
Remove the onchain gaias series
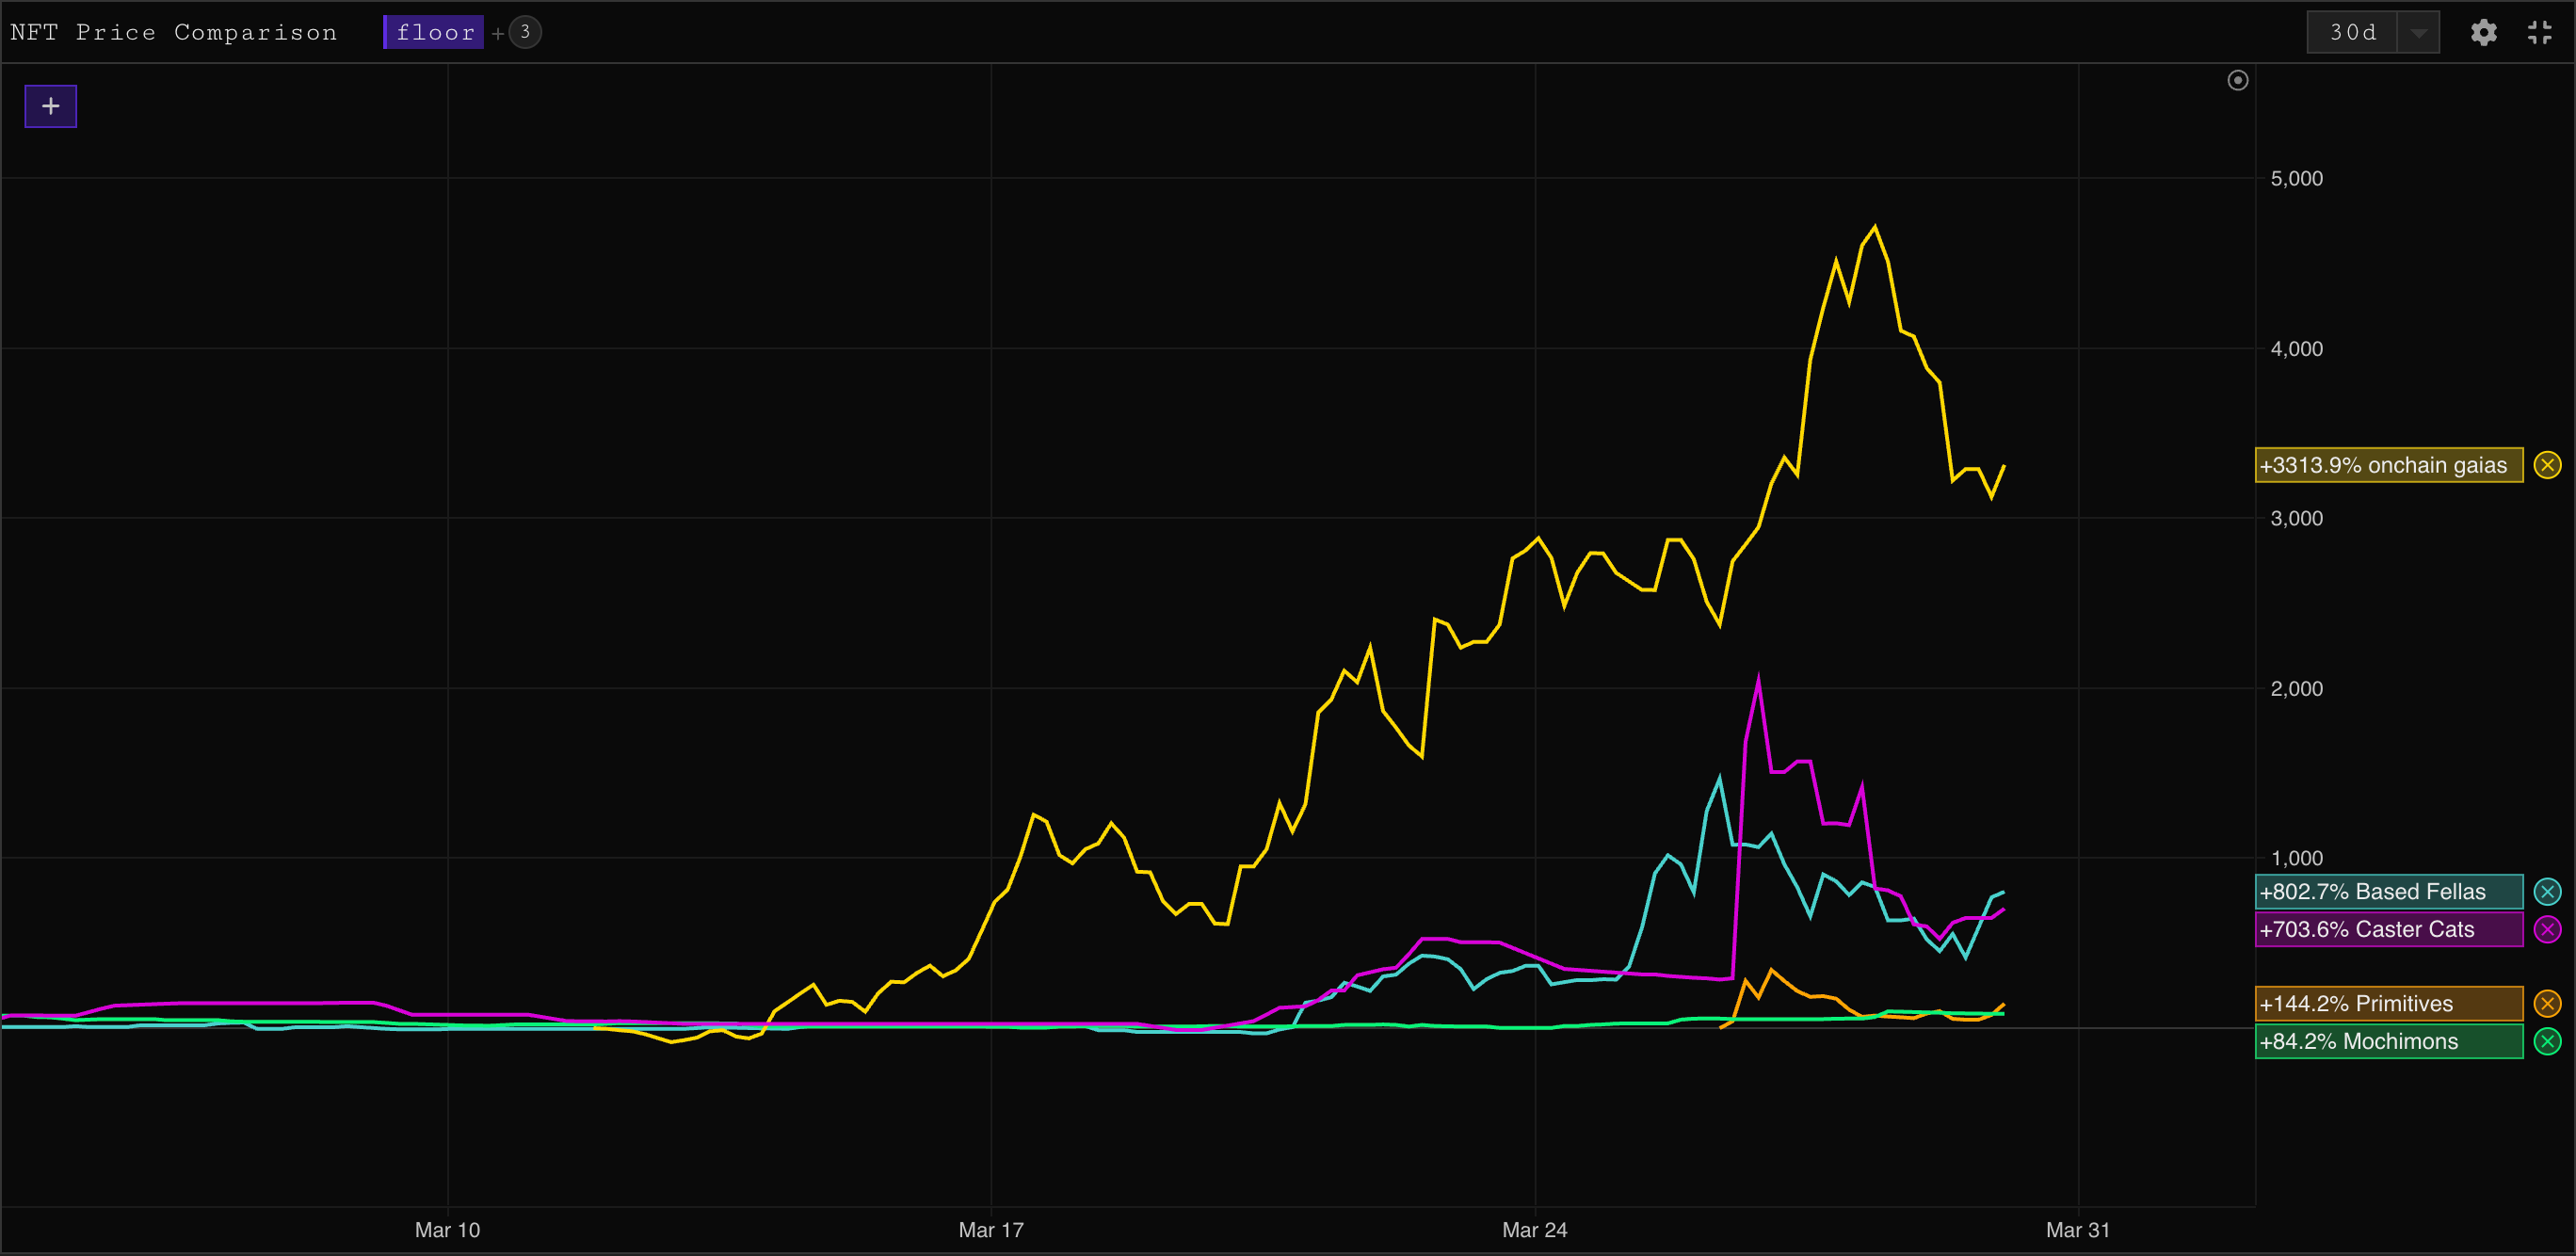point(2547,465)
